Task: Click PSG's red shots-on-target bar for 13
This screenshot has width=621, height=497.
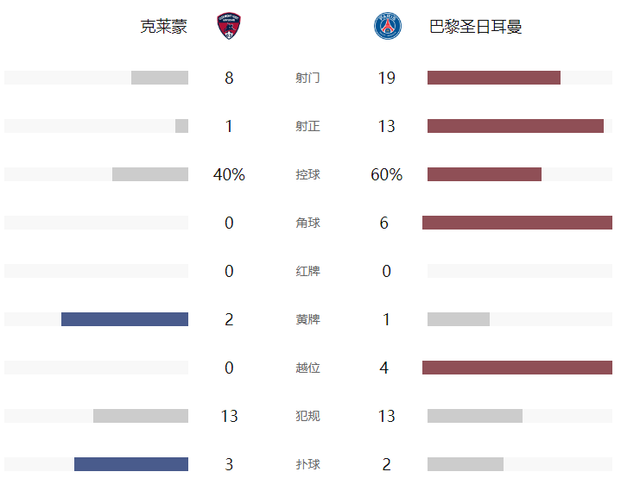Action: pos(516,126)
